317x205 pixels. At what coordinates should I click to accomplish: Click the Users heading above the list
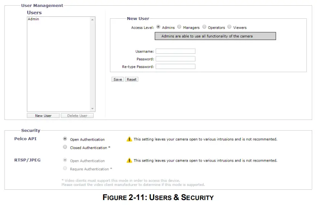click(34, 13)
